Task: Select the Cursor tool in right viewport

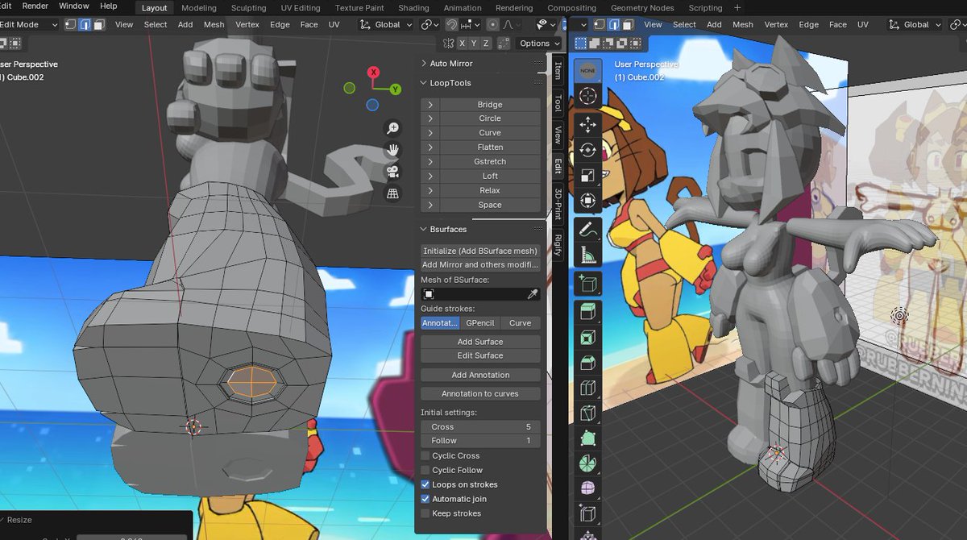Action: click(x=587, y=95)
